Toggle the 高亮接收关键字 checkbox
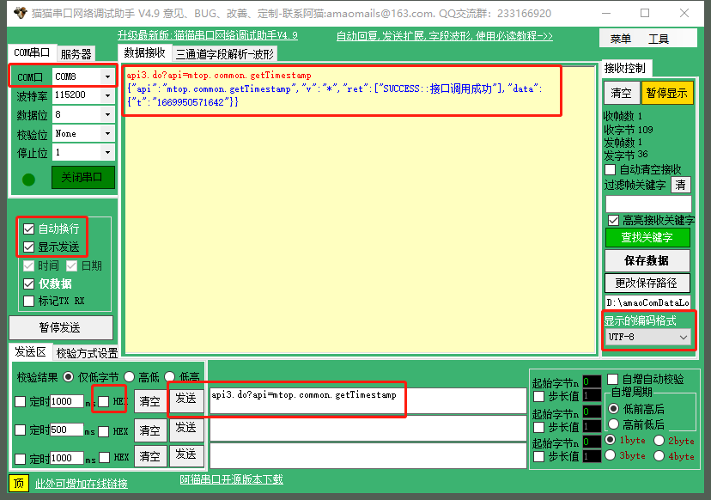This screenshot has height=500, width=711. click(613, 221)
